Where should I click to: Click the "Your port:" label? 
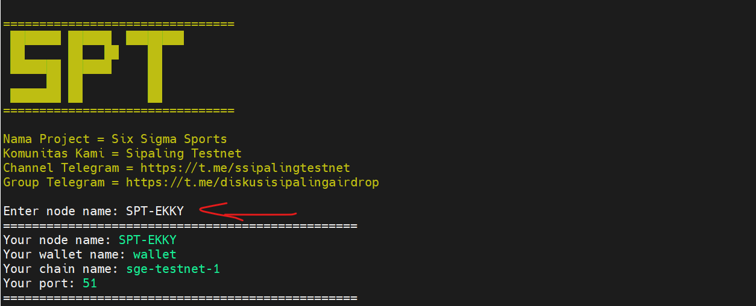coord(39,283)
